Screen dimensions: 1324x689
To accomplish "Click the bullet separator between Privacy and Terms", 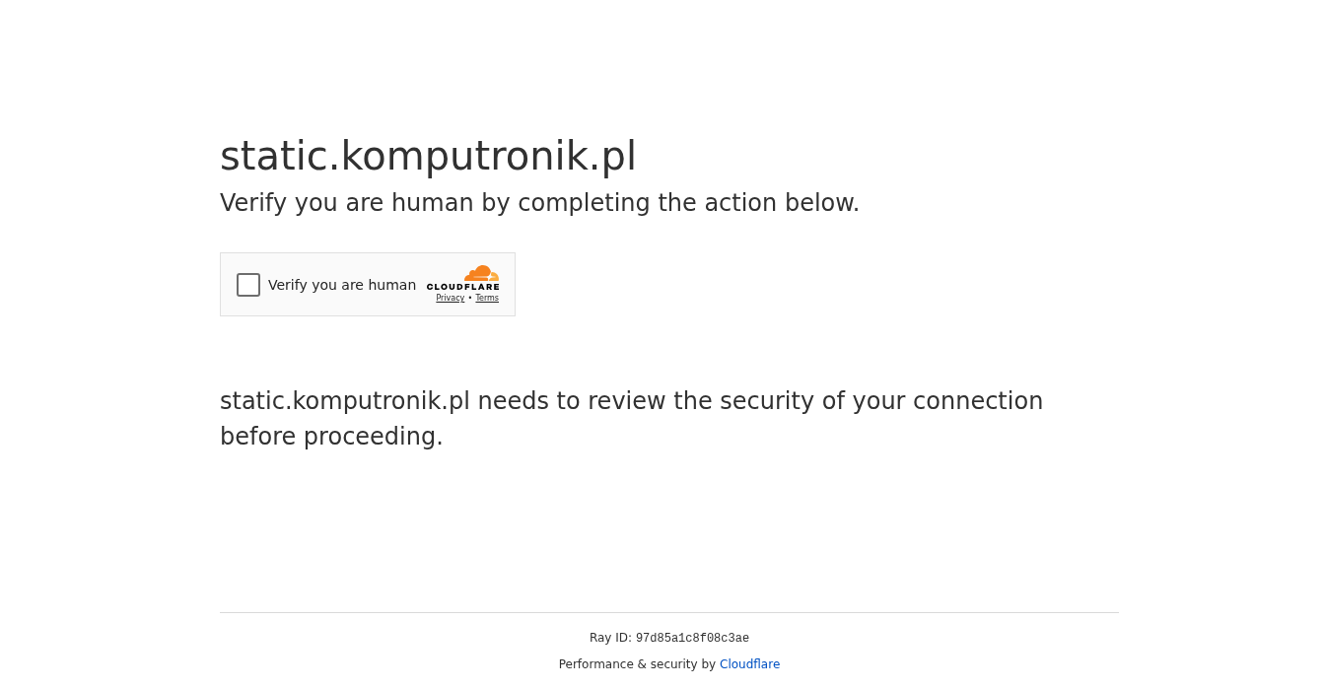I will pos(470,298).
